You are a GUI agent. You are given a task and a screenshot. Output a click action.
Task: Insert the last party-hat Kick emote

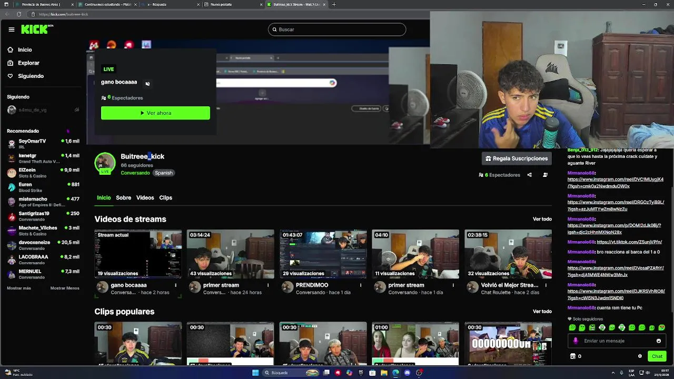(x=662, y=327)
